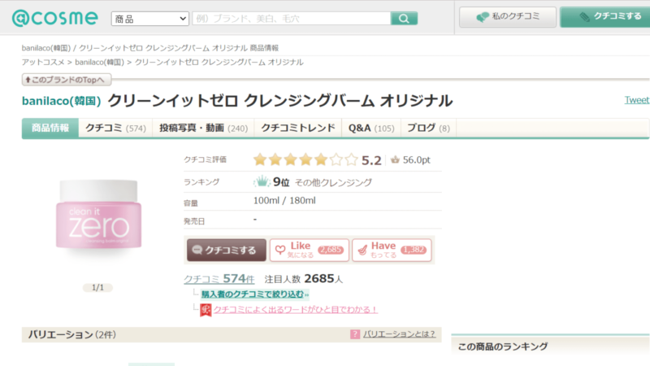Click the magnifier search button
Image resolution: width=650 pixels, height=366 pixels.
pyautogui.click(x=404, y=19)
